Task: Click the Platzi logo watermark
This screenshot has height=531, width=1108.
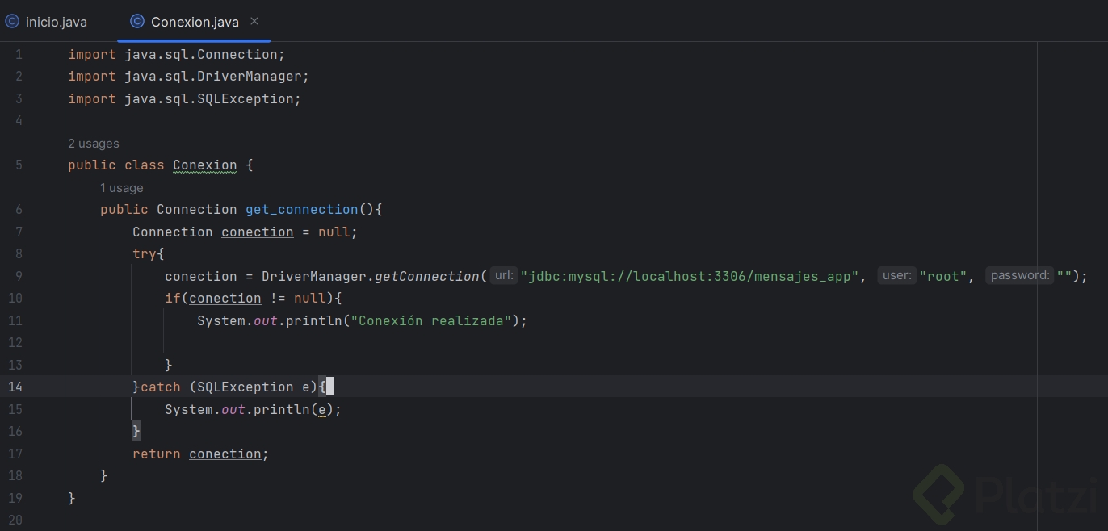Action: click(1009, 494)
